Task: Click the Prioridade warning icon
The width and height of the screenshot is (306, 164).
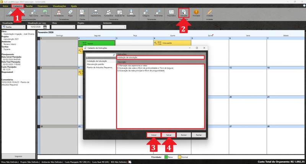Action: 196,13
